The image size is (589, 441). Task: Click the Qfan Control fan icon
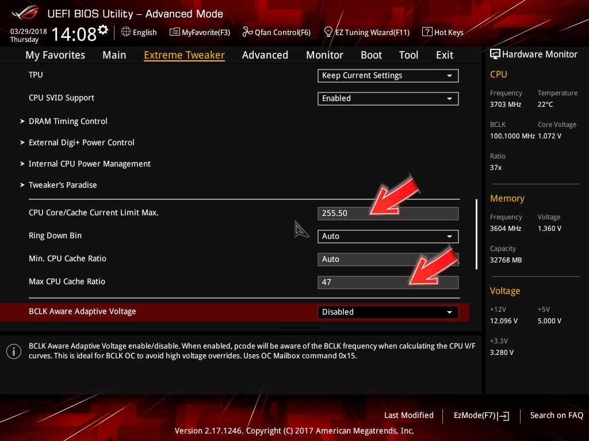pyautogui.click(x=247, y=32)
